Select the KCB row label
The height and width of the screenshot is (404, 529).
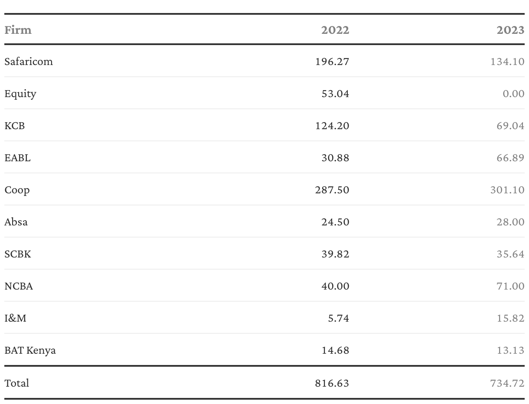(15, 125)
